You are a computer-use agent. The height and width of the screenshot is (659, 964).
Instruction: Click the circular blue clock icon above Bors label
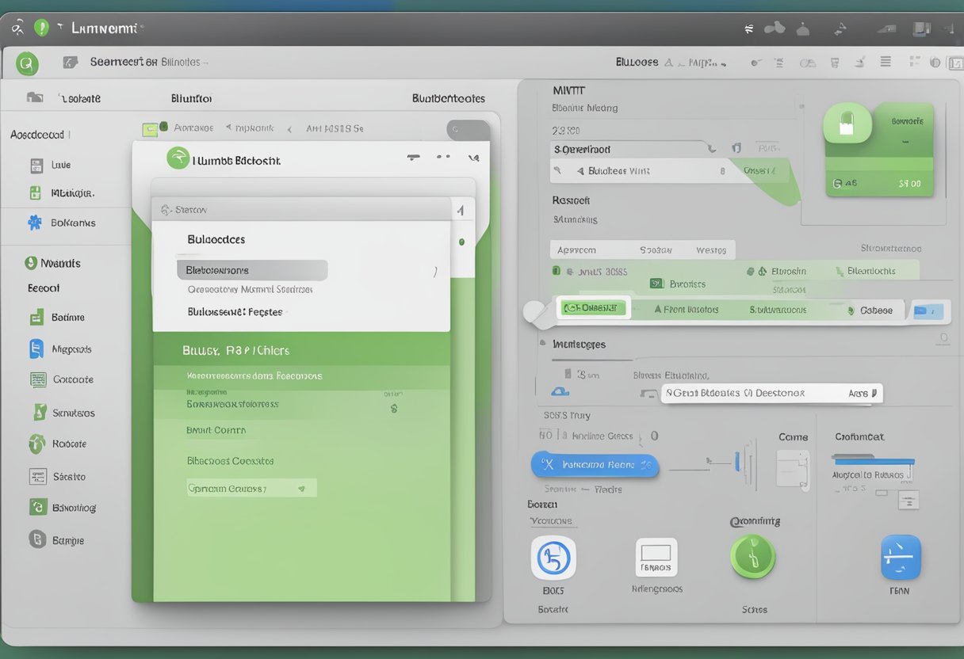tap(553, 558)
